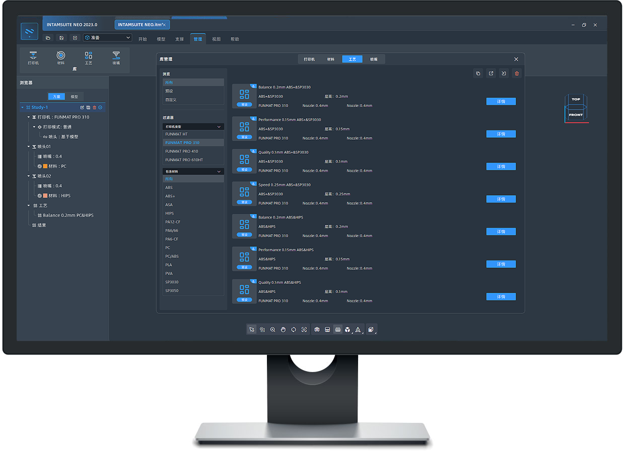Collapse the 喷头02 tree node
The height and width of the screenshot is (451, 623).
pos(29,176)
